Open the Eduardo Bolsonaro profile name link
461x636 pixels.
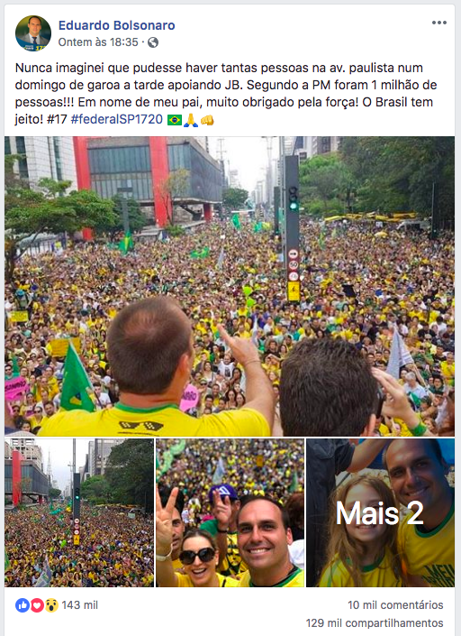pos(116,25)
